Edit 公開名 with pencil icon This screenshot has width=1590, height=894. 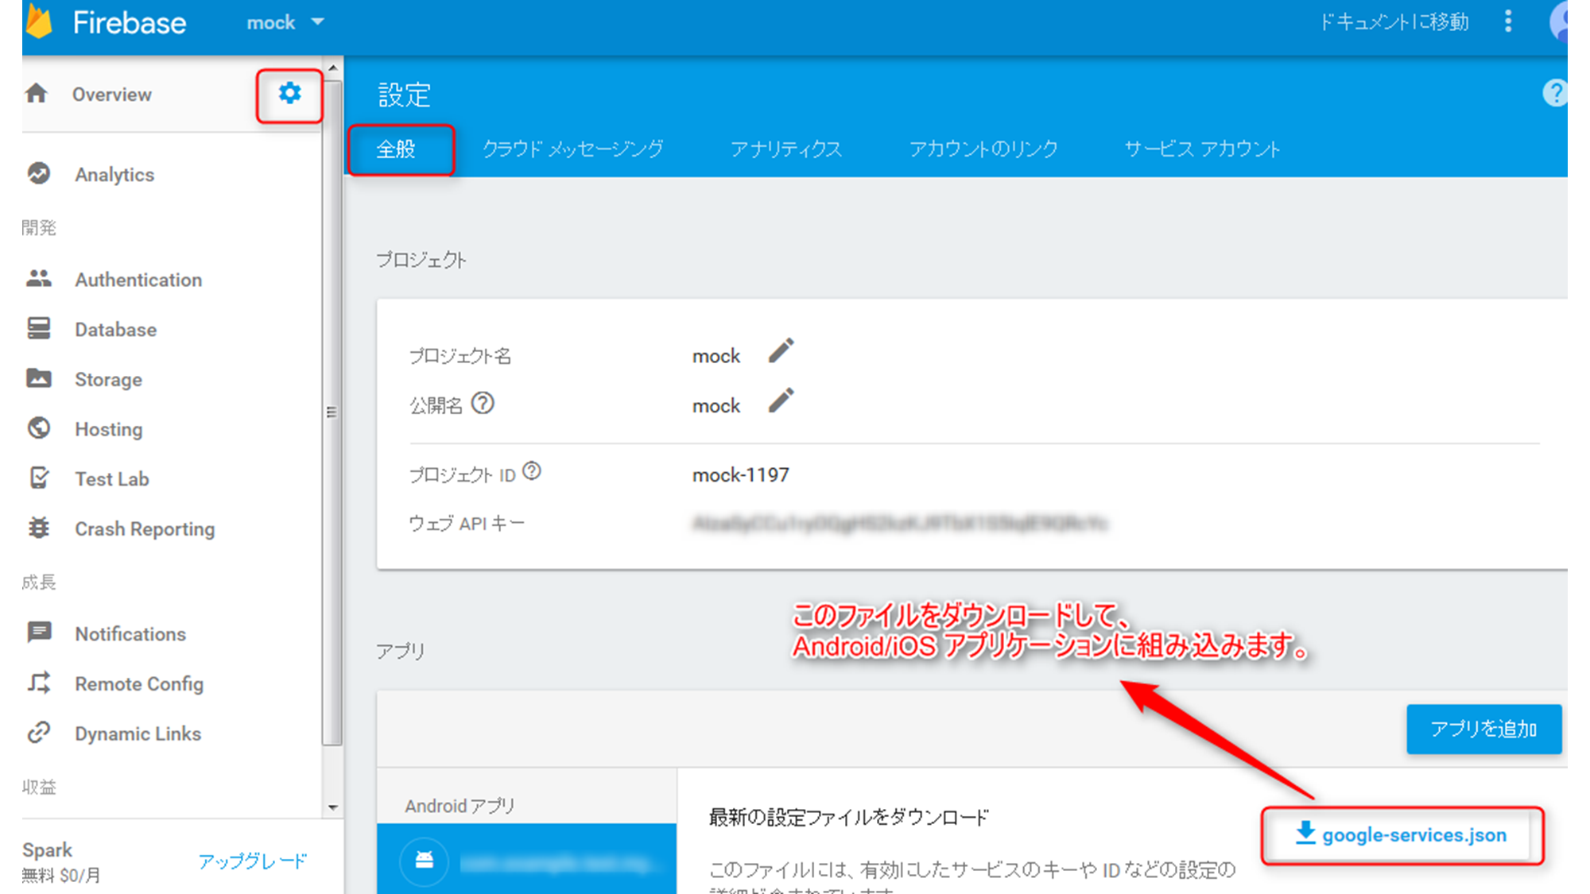[x=781, y=401]
